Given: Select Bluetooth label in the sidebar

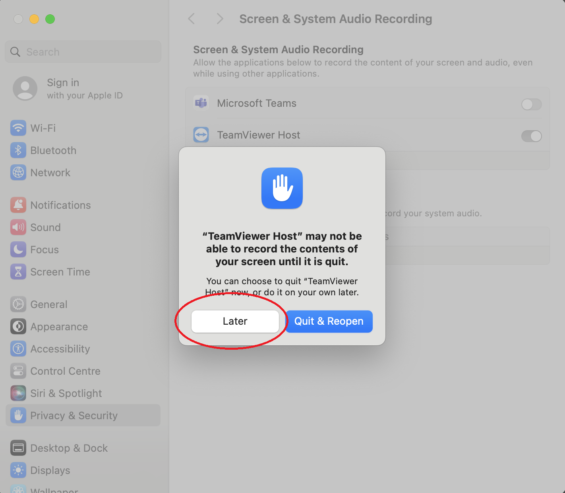Looking at the screenshot, I should pos(53,150).
